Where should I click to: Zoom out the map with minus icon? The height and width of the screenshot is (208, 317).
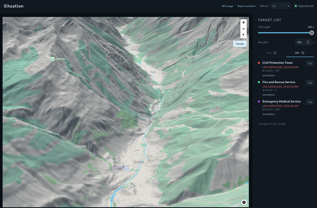244,29
